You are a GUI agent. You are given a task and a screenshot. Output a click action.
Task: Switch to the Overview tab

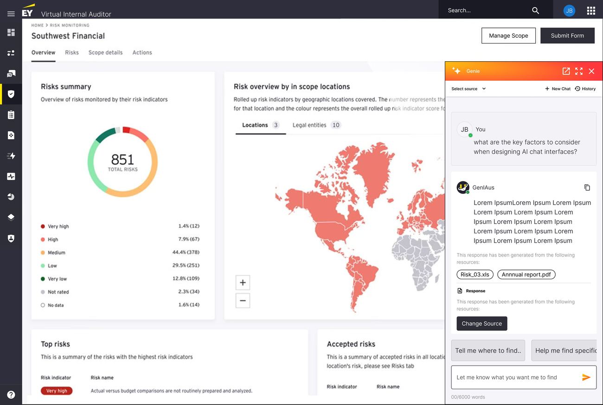point(43,52)
